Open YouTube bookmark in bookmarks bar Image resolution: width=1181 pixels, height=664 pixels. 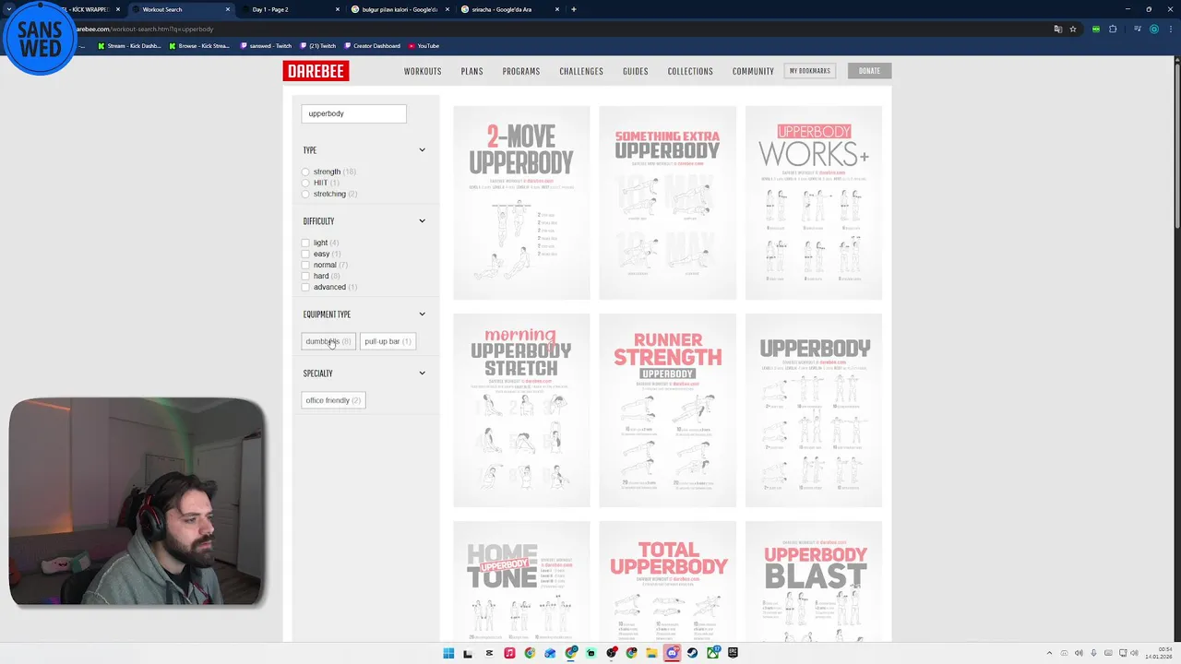click(x=423, y=46)
